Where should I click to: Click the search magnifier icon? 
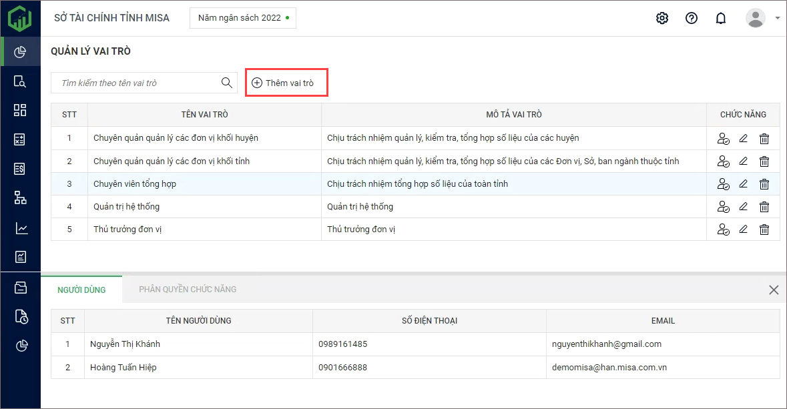(226, 83)
